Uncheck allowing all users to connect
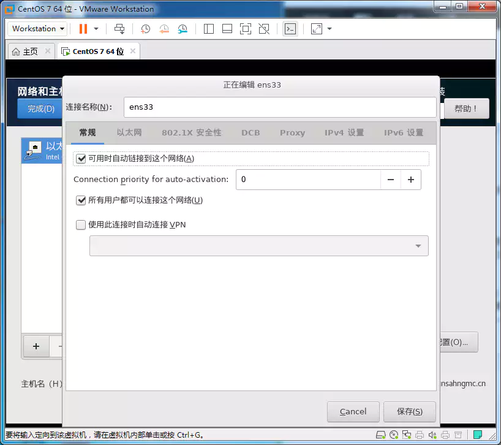 81,199
